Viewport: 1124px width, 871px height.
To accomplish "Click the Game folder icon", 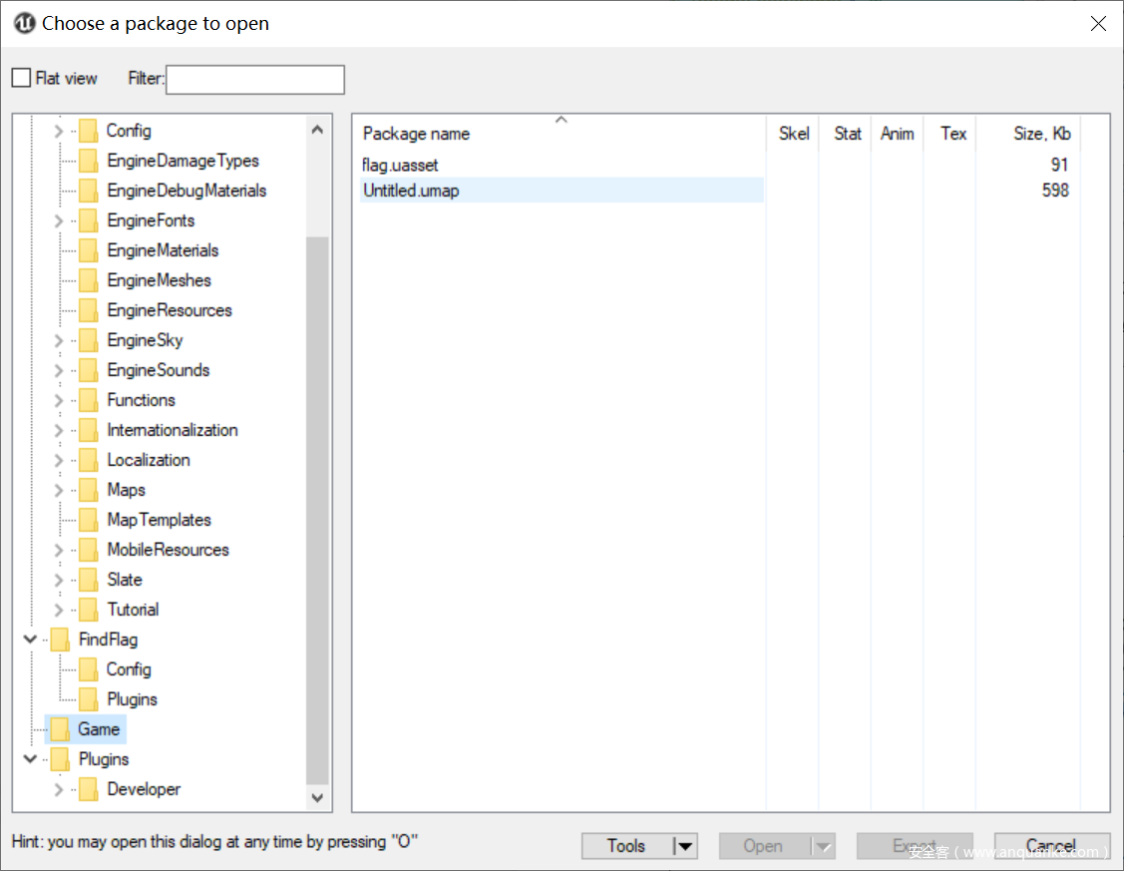I will 60,729.
